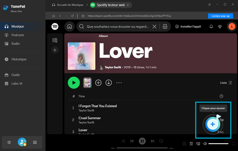
Task: Open Taylor Swift artist link in header
Action: coord(113,67)
